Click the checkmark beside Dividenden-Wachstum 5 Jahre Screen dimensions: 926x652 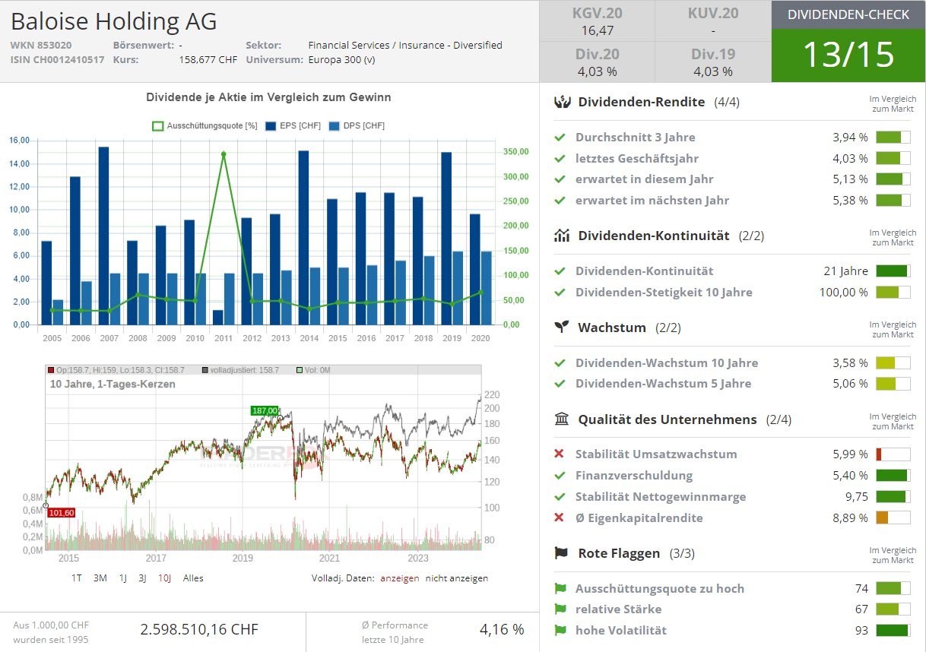tap(560, 384)
